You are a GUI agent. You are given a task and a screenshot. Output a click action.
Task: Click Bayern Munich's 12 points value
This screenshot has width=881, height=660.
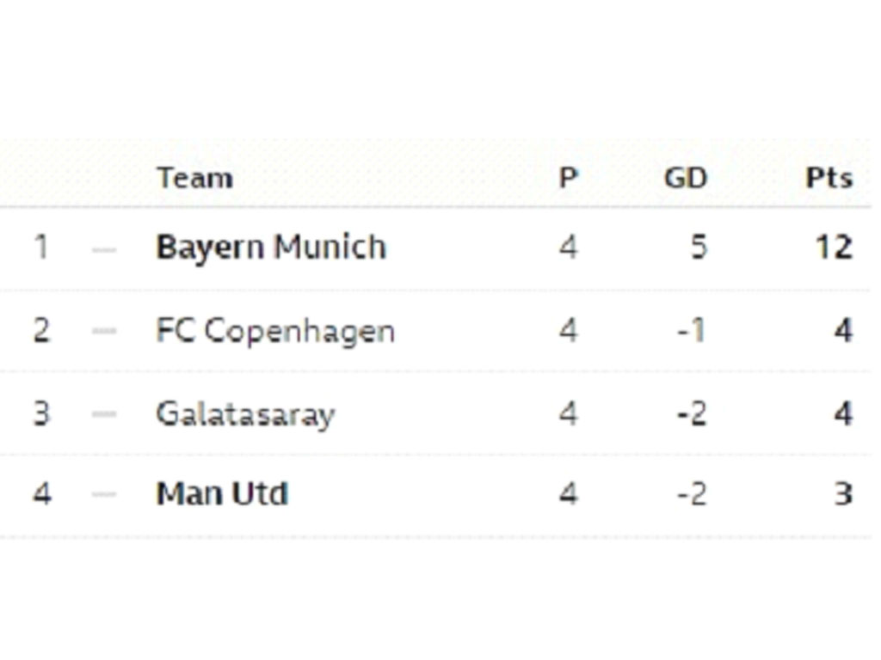click(x=833, y=247)
